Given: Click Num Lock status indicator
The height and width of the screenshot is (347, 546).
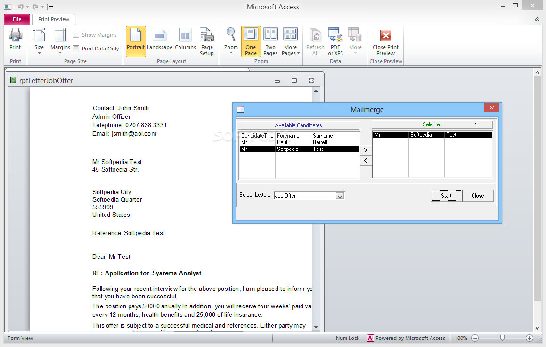Looking at the screenshot, I should pos(348,338).
